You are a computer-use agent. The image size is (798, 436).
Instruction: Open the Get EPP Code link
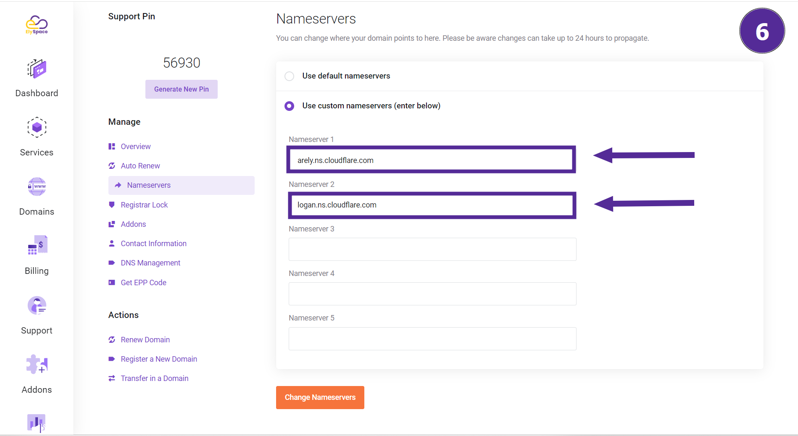[x=144, y=283]
